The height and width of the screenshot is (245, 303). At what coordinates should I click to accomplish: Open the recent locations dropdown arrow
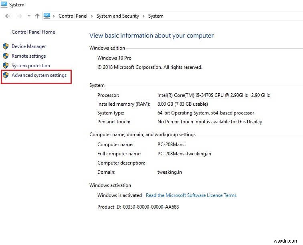[x=29, y=16]
